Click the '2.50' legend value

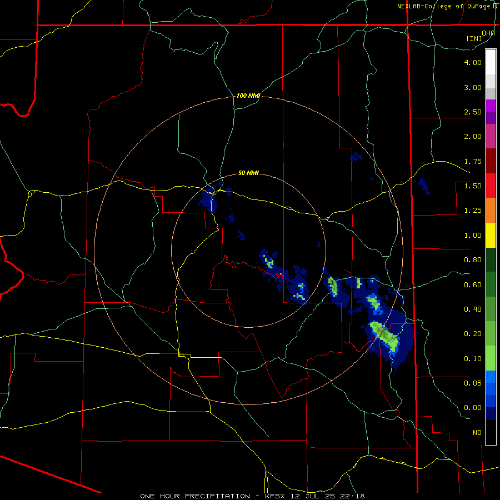point(473,112)
